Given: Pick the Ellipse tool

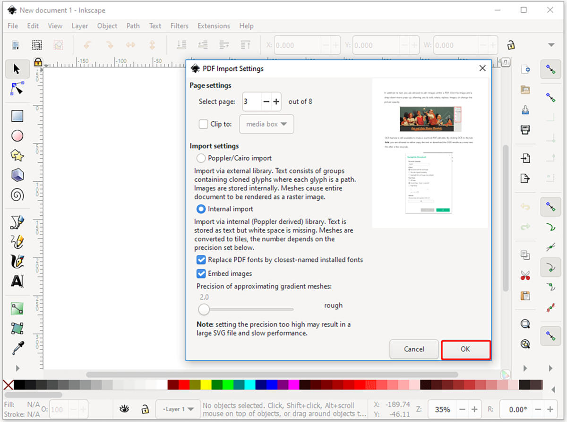Looking at the screenshot, I should (17, 135).
